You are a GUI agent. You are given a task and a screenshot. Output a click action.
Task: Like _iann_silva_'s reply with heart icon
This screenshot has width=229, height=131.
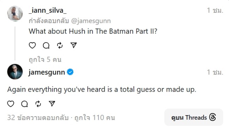[32, 45]
